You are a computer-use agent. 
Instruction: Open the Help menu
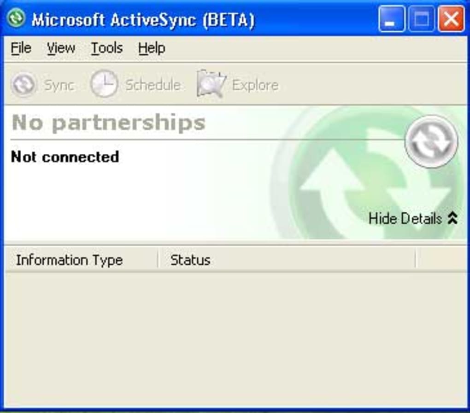pyautogui.click(x=152, y=48)
